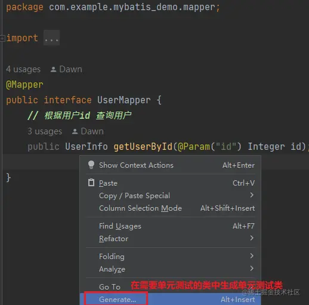Open the Refactor submenu
The height and width of the screenshot is (305, 309).
tap(171, 239)
